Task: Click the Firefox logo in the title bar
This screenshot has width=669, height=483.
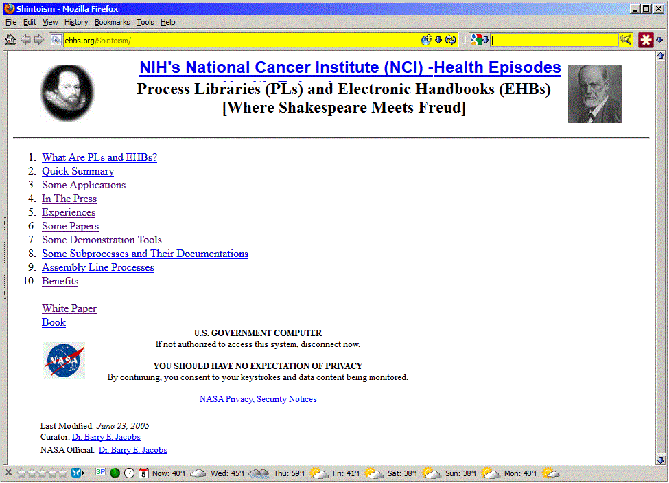Action: (x=10, y=8)
